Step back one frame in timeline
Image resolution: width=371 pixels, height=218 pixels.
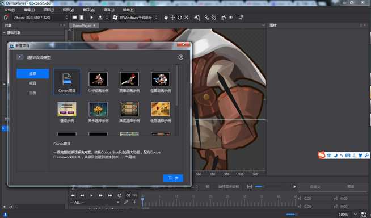coord(82,195)
